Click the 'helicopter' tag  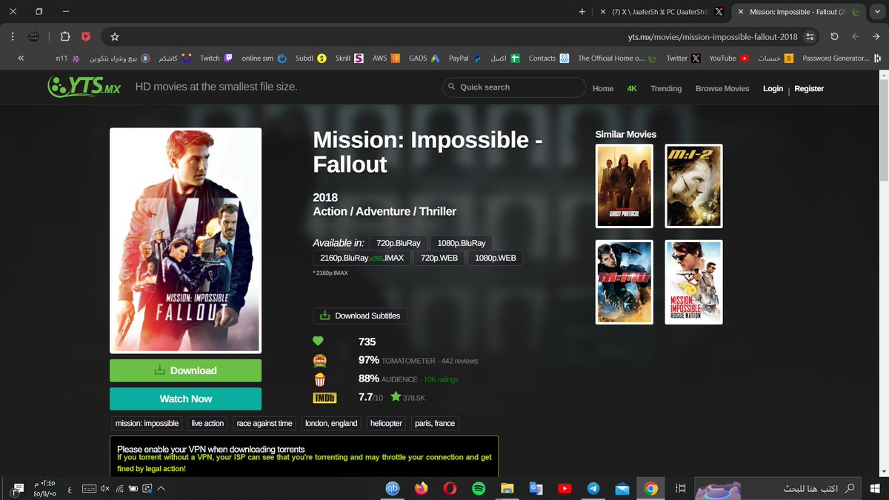pos(386,424)
